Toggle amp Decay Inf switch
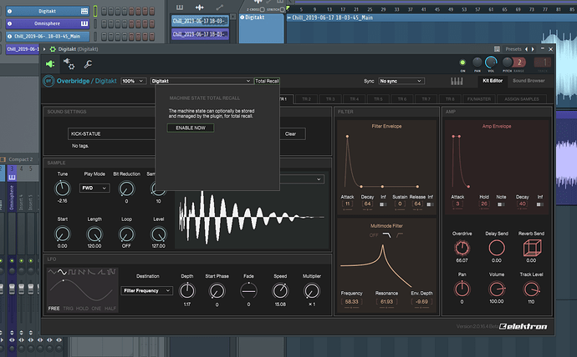The width and height of the screenshot is (577, 357). point(540,204)
